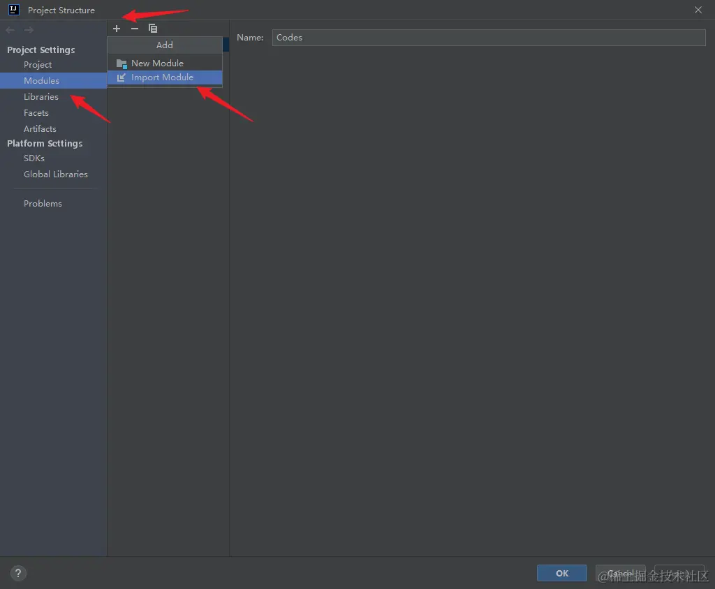Open help via question mark button

pos(18,573)
